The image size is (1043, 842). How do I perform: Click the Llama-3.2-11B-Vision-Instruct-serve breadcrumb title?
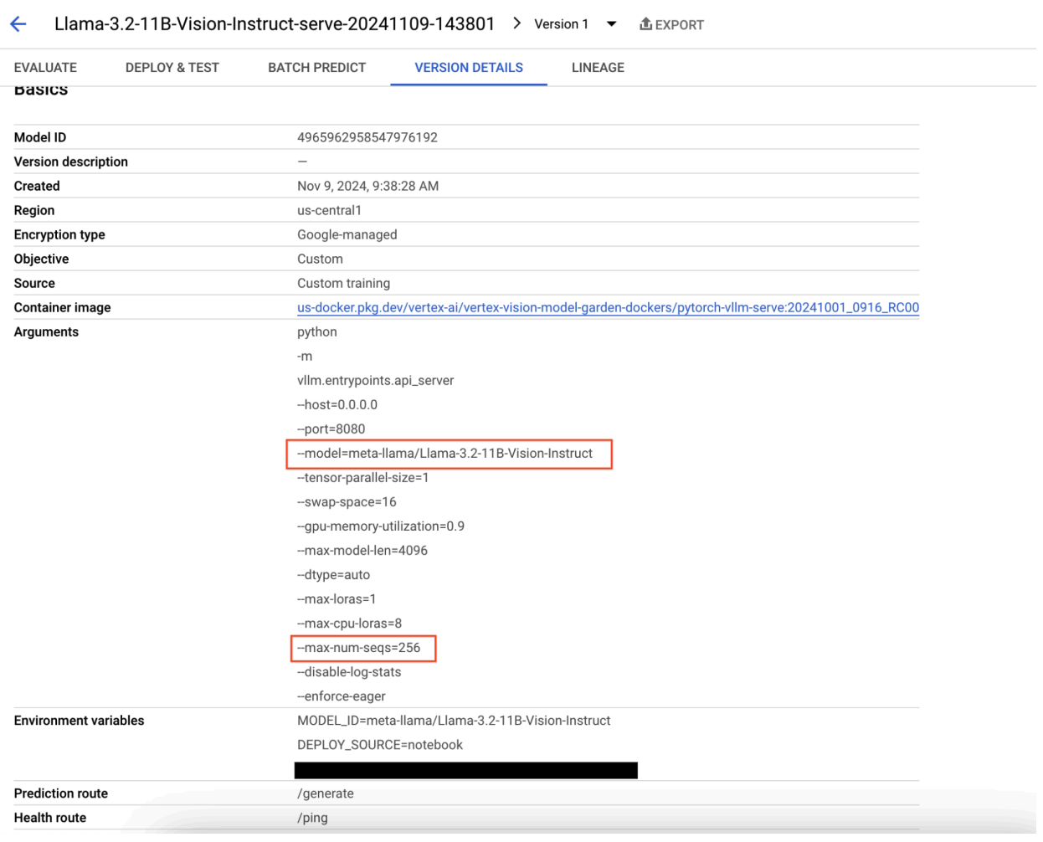(x=275, y=24)
